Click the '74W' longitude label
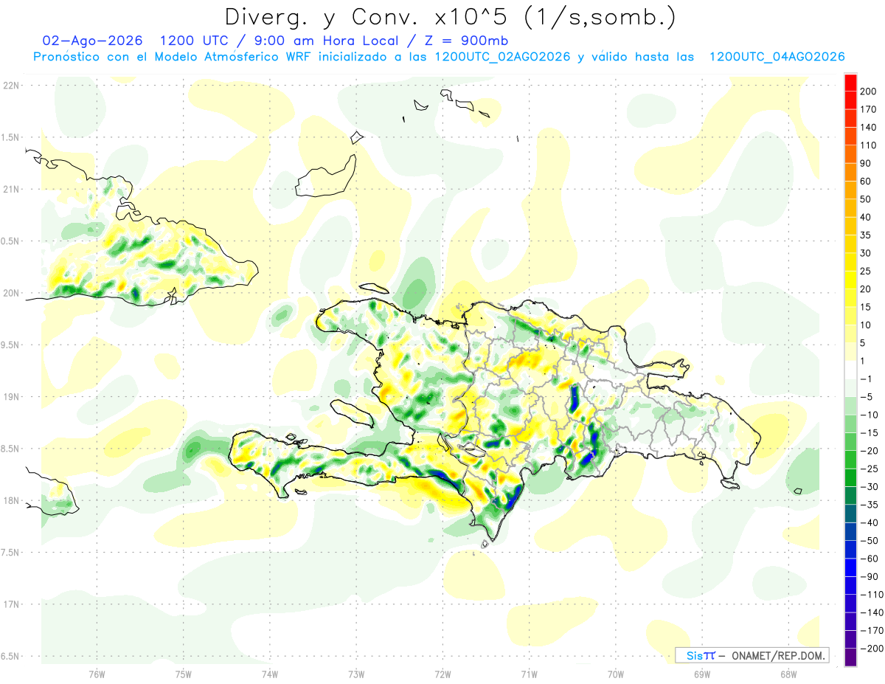The image size is (885, 684). [270, 674]
